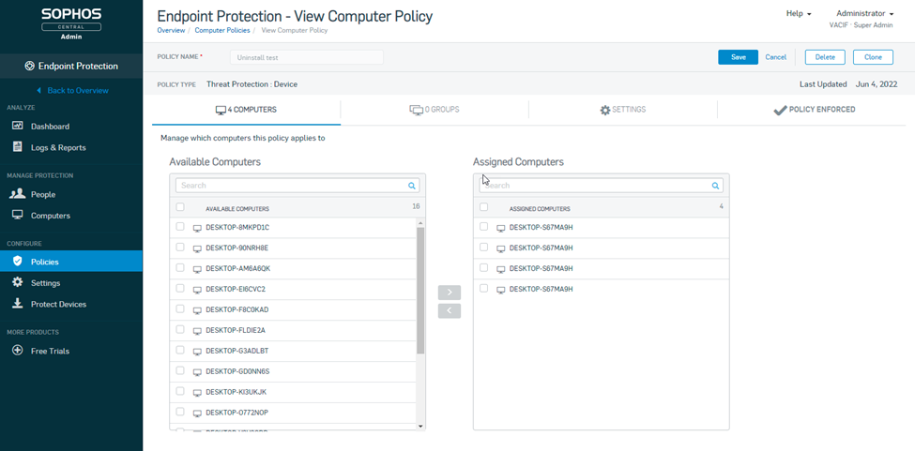Viewport: 915px width, 451px height.
Task: Click the move-left arrow button to unassign computers
Action: (450, 311)
